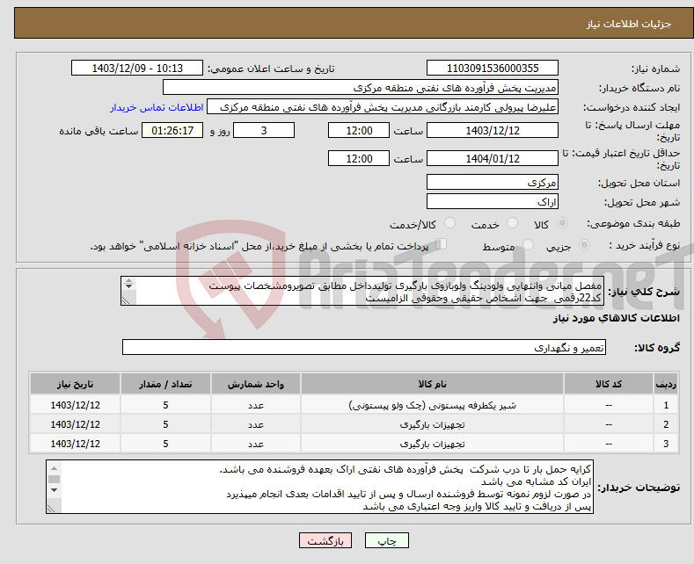The width and height of the screenshot is (694, 564).
Task: Click the تاریخ نیاز column header
Action: click(75, 384)
